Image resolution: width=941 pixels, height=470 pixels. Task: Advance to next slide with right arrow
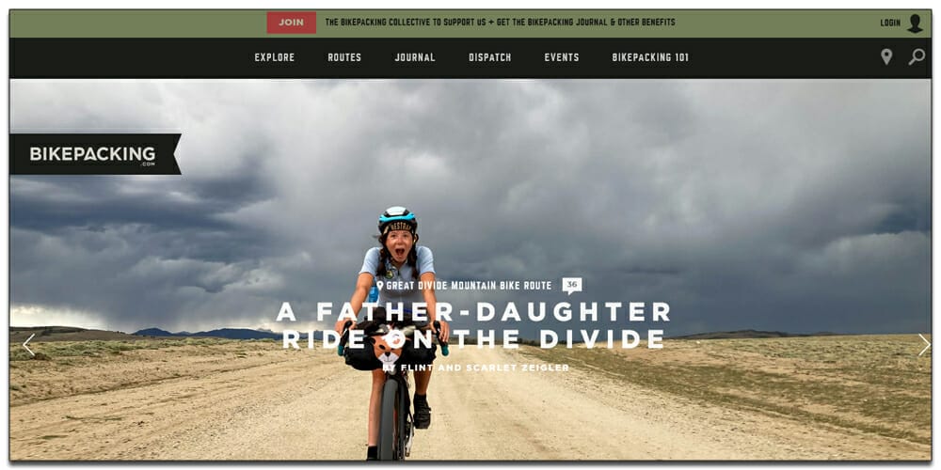(924, 345)
